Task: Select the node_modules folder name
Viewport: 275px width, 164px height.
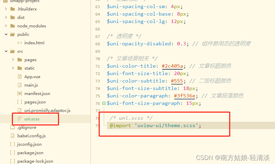Action: point(32,26)
